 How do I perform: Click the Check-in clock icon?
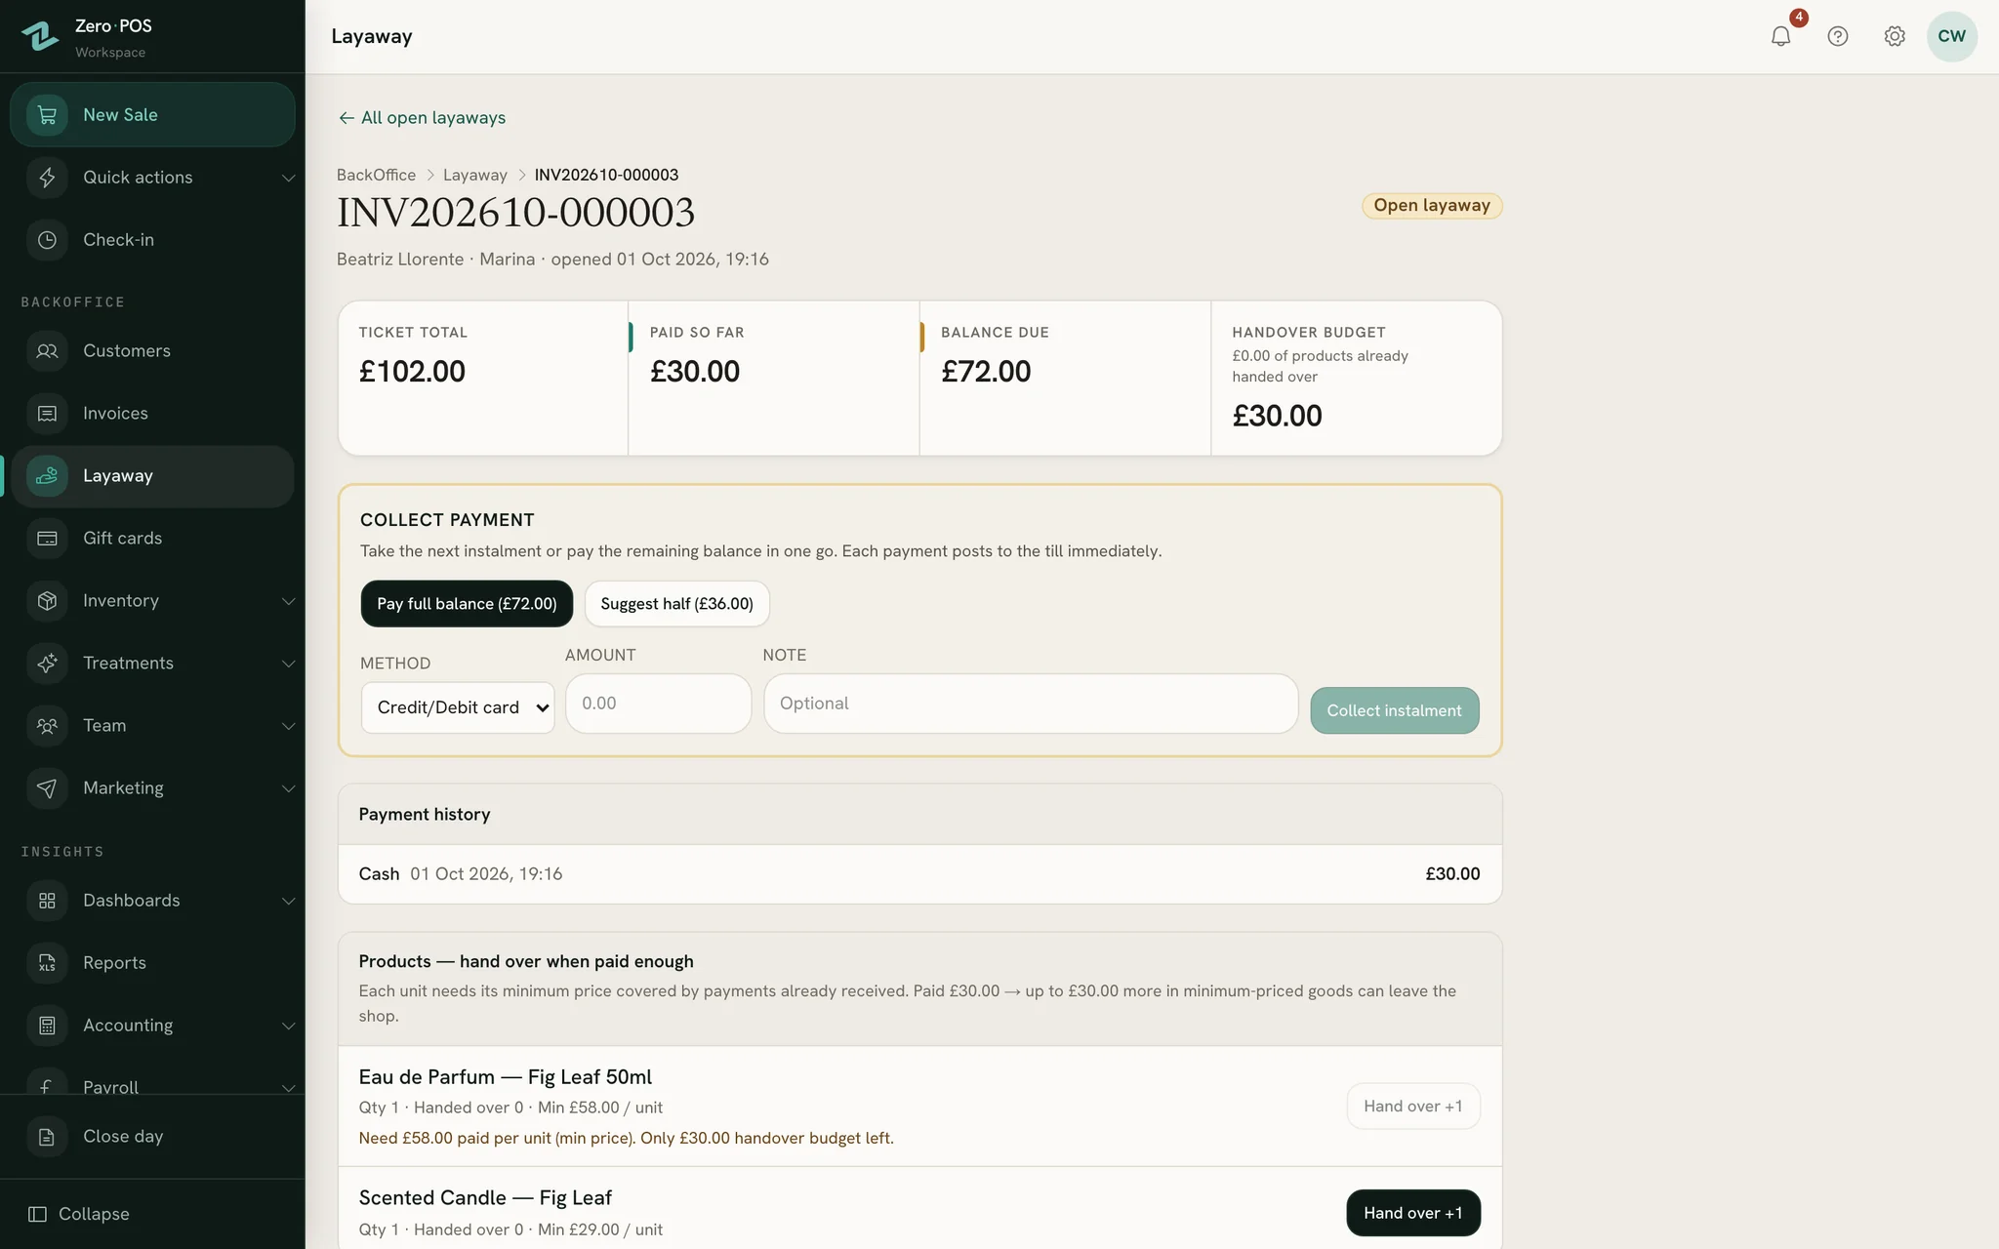click(47, 240)
